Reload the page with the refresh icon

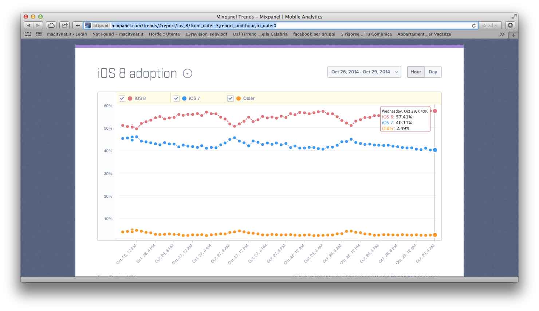473,25
